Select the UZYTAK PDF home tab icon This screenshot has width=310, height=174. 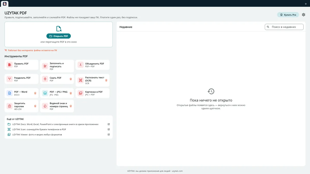(5, 4)
